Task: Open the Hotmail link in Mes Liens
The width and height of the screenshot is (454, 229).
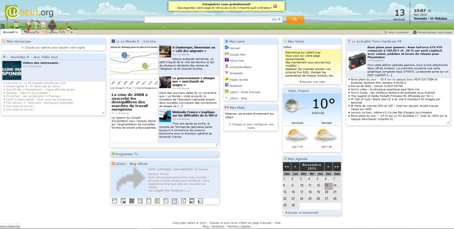Action: 235,48
